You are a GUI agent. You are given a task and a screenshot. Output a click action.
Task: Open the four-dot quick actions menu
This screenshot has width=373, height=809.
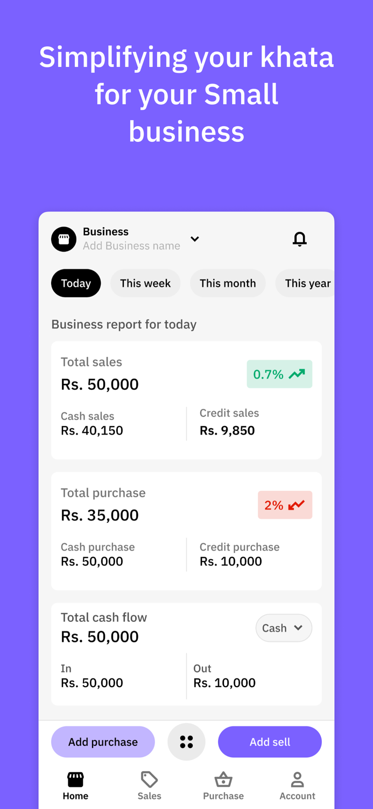(x=187, y=742)
